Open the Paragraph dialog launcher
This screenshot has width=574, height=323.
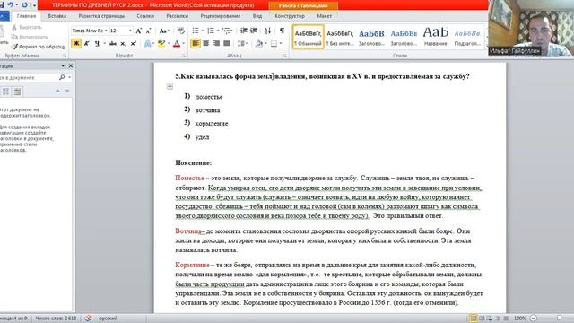[285, 56]
